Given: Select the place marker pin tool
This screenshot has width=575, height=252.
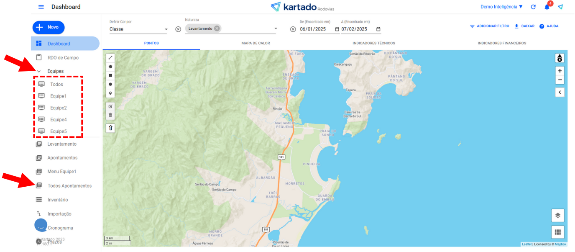Looking at the screenshot, I should 110,93.
